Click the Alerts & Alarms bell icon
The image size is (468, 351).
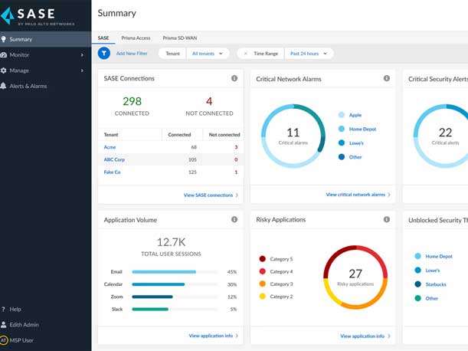pyautogui.click(x=5, y=86)
